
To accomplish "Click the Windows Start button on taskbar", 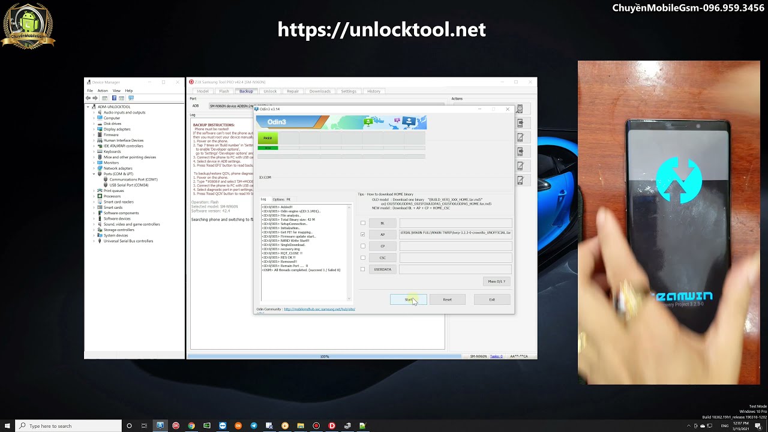I will pos(7,426).
